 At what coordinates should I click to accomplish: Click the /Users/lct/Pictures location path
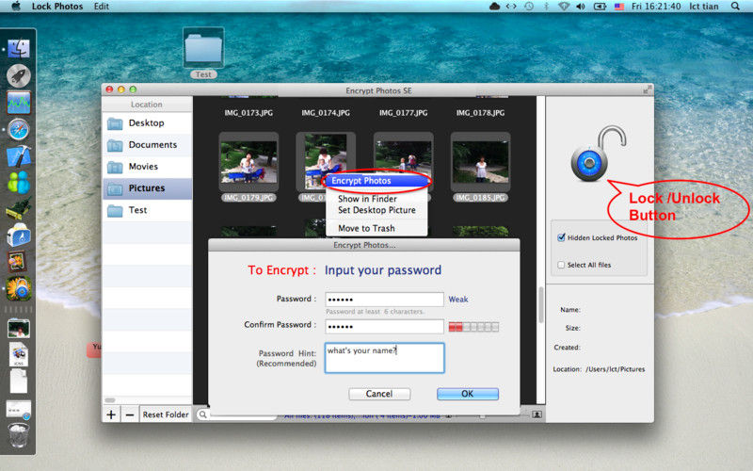tap(616, 369)
